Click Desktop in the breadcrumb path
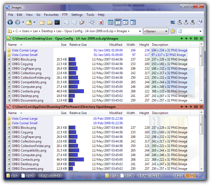Image resolution: width=211 pixels, height=185 pixels. click(47, 31)
